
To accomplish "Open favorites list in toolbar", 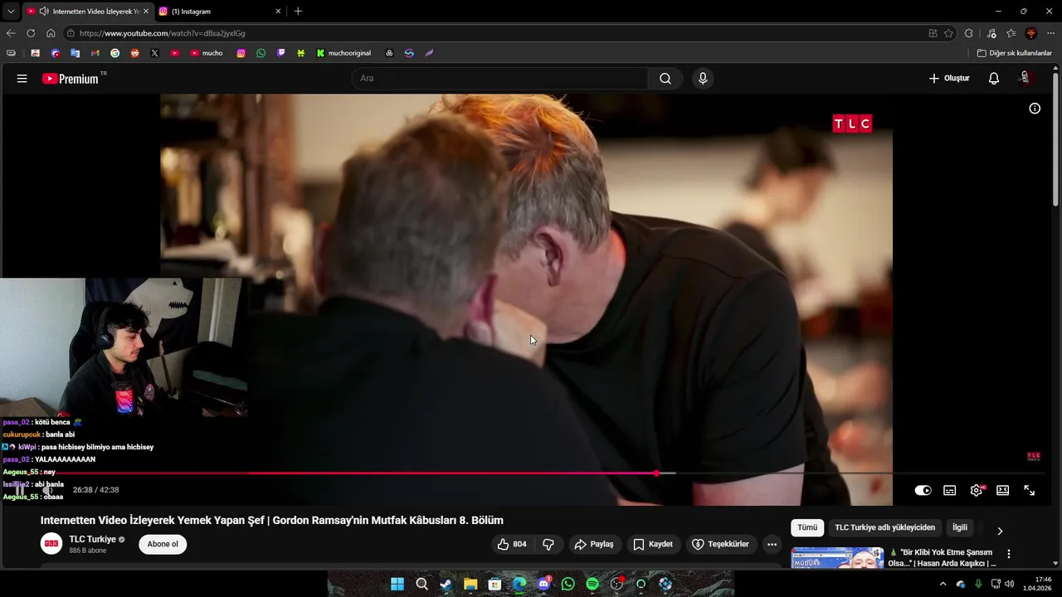I will pyautogui.click(x=1011, y=33).
